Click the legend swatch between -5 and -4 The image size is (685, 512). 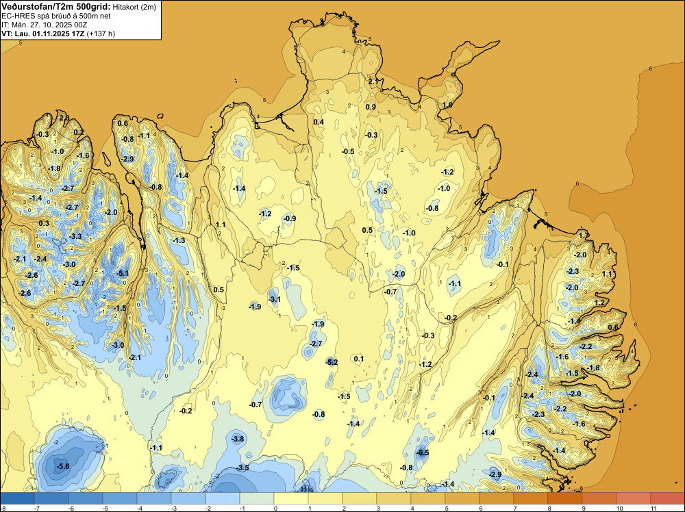(120, 498)
